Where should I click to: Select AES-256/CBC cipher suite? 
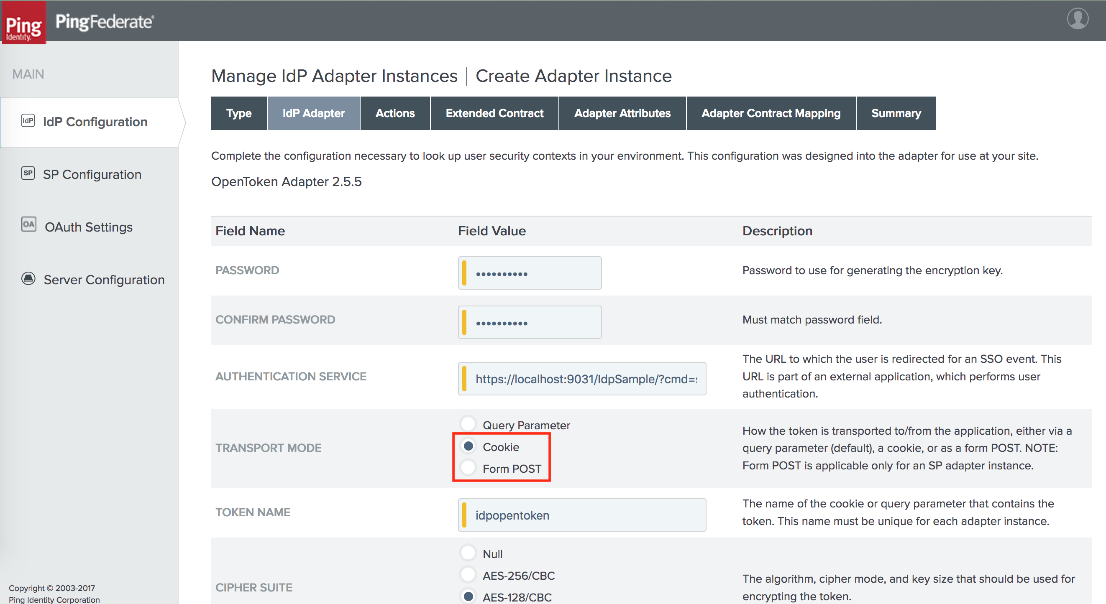pos(468,575)
